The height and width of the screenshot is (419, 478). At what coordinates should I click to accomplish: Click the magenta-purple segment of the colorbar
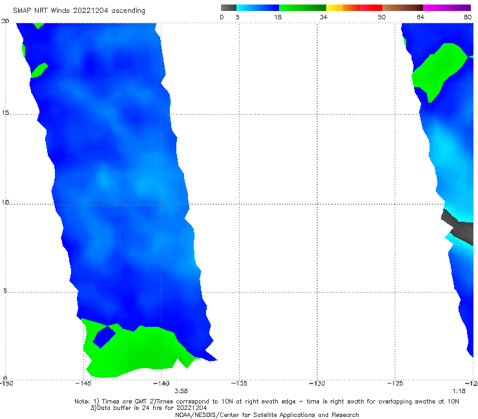447,8
